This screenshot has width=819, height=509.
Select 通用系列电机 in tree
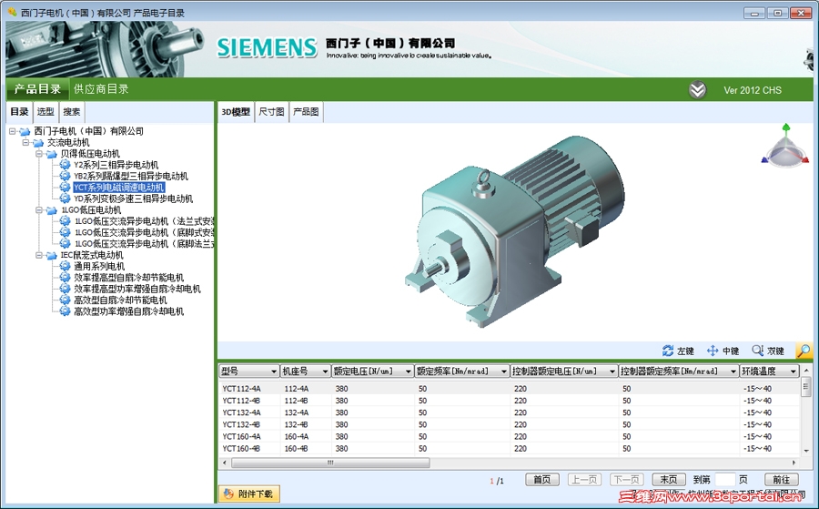99,266
